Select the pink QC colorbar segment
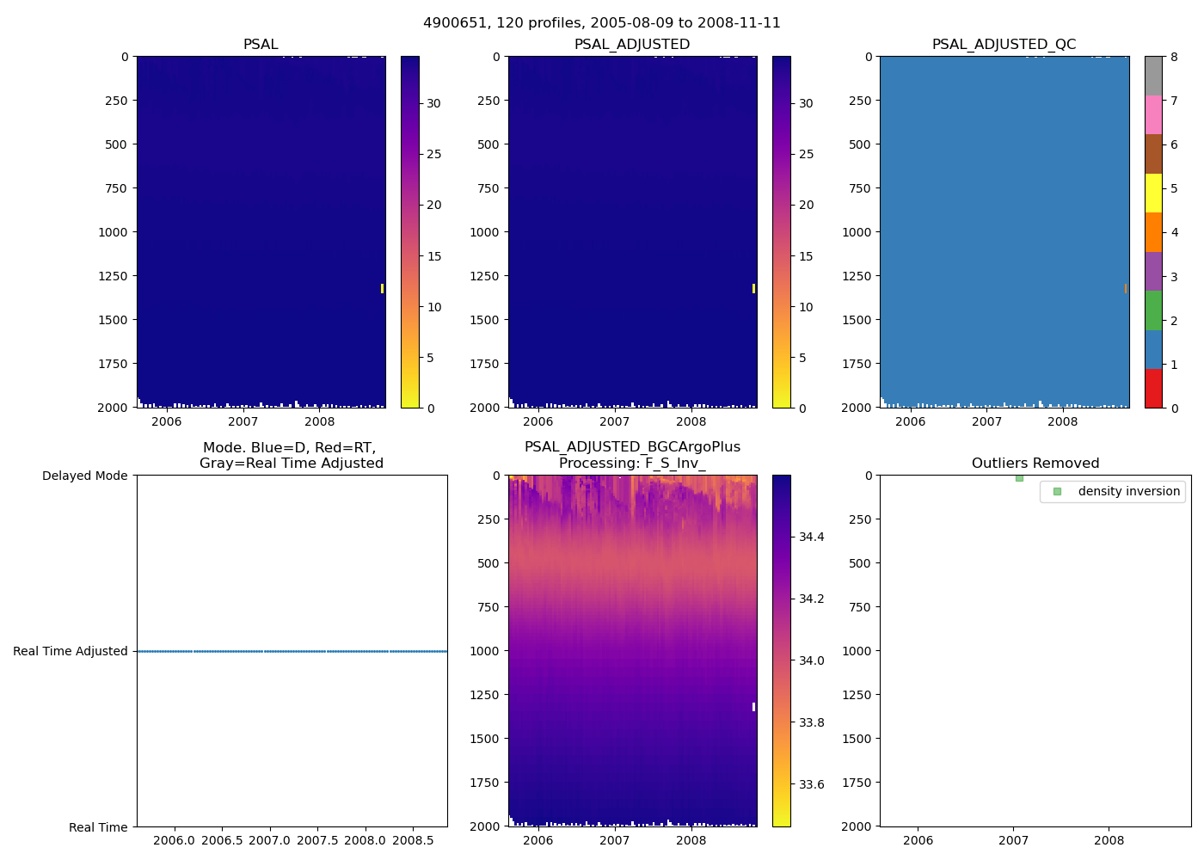The image size is (1204, 860). pos(1153,114)
